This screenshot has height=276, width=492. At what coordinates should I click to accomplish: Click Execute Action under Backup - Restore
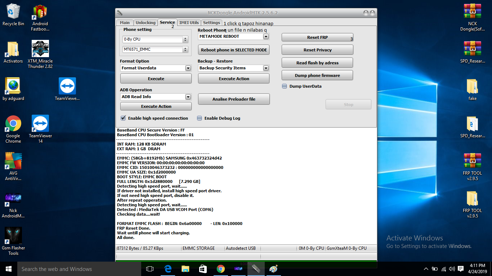234,79
